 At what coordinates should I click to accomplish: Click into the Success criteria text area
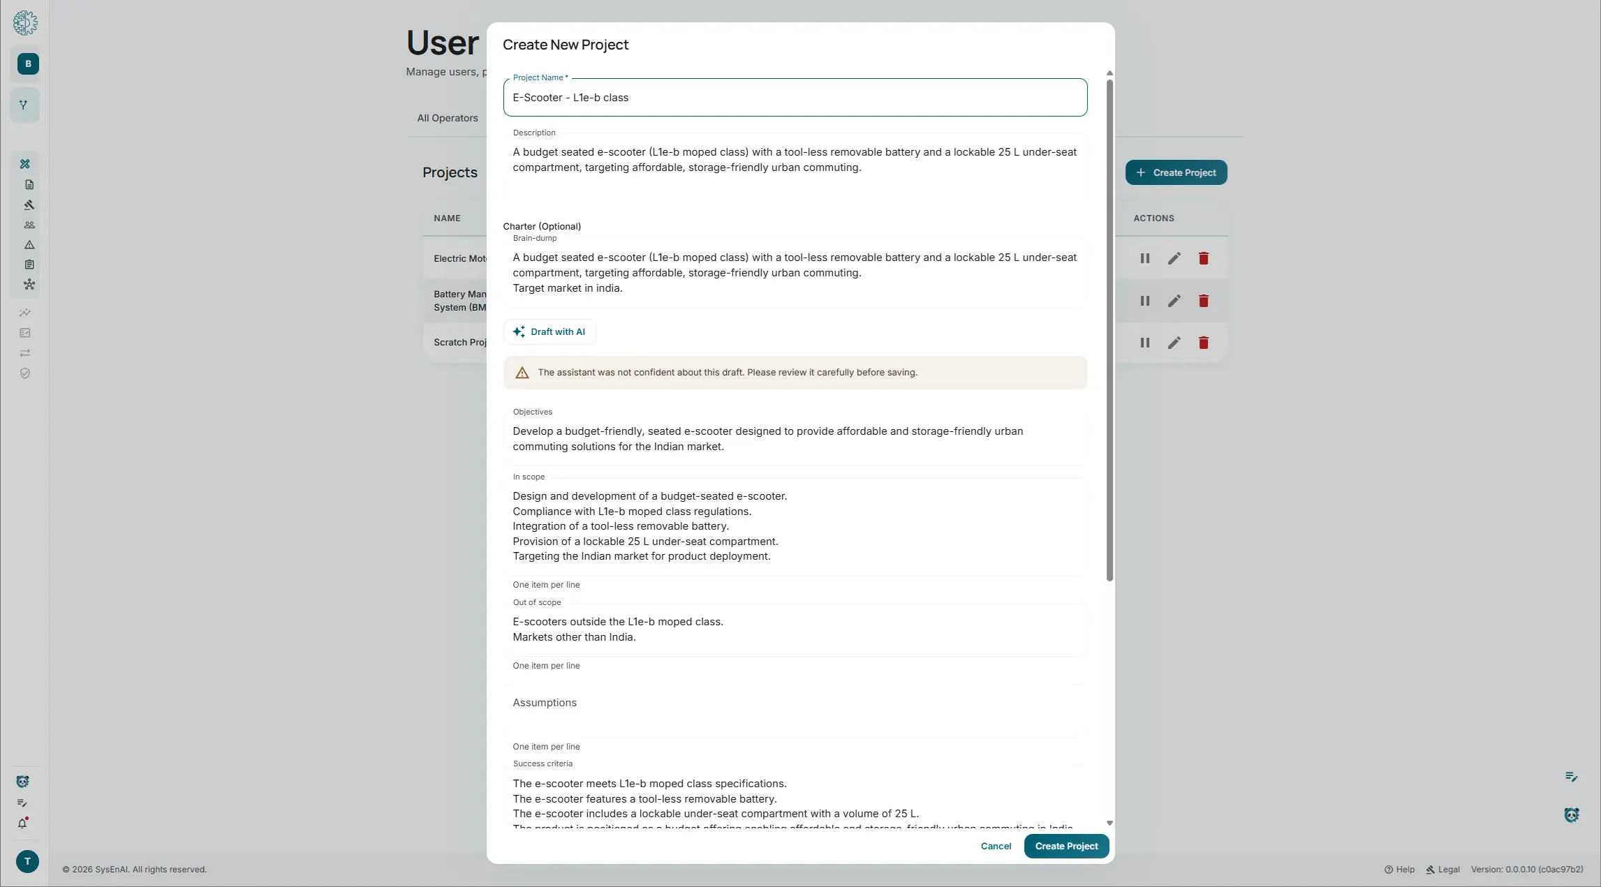795,797
